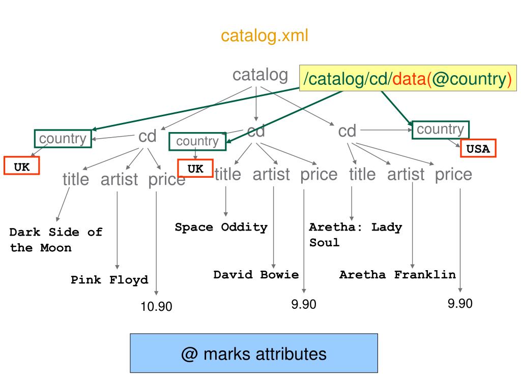Select the root catalog node
Screen dimensions: 521x390
260,75
